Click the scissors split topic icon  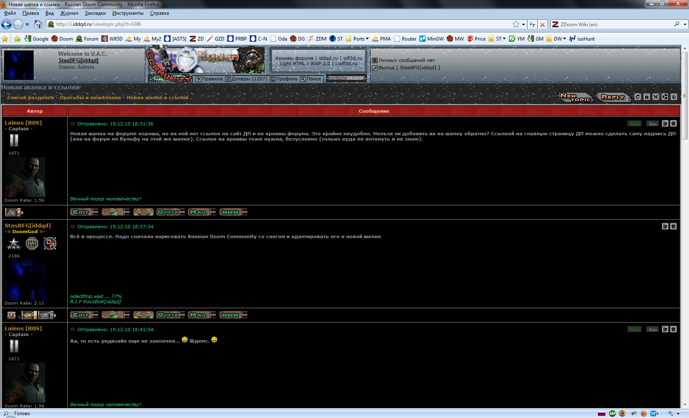coord(656,97)
